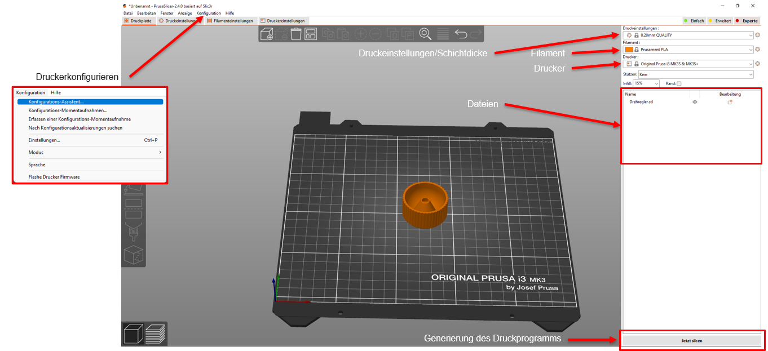Toggle the Rand checkbox

[679, 83]
